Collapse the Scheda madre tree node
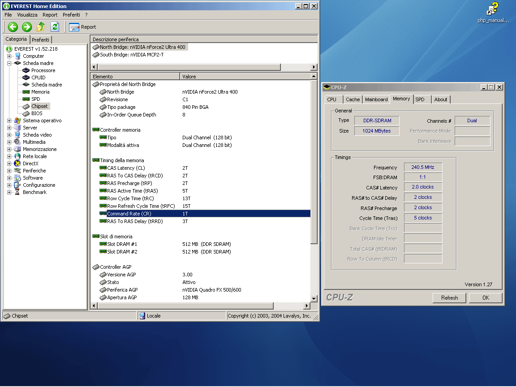This screenshot has height=387, width=516. [9, 63]
